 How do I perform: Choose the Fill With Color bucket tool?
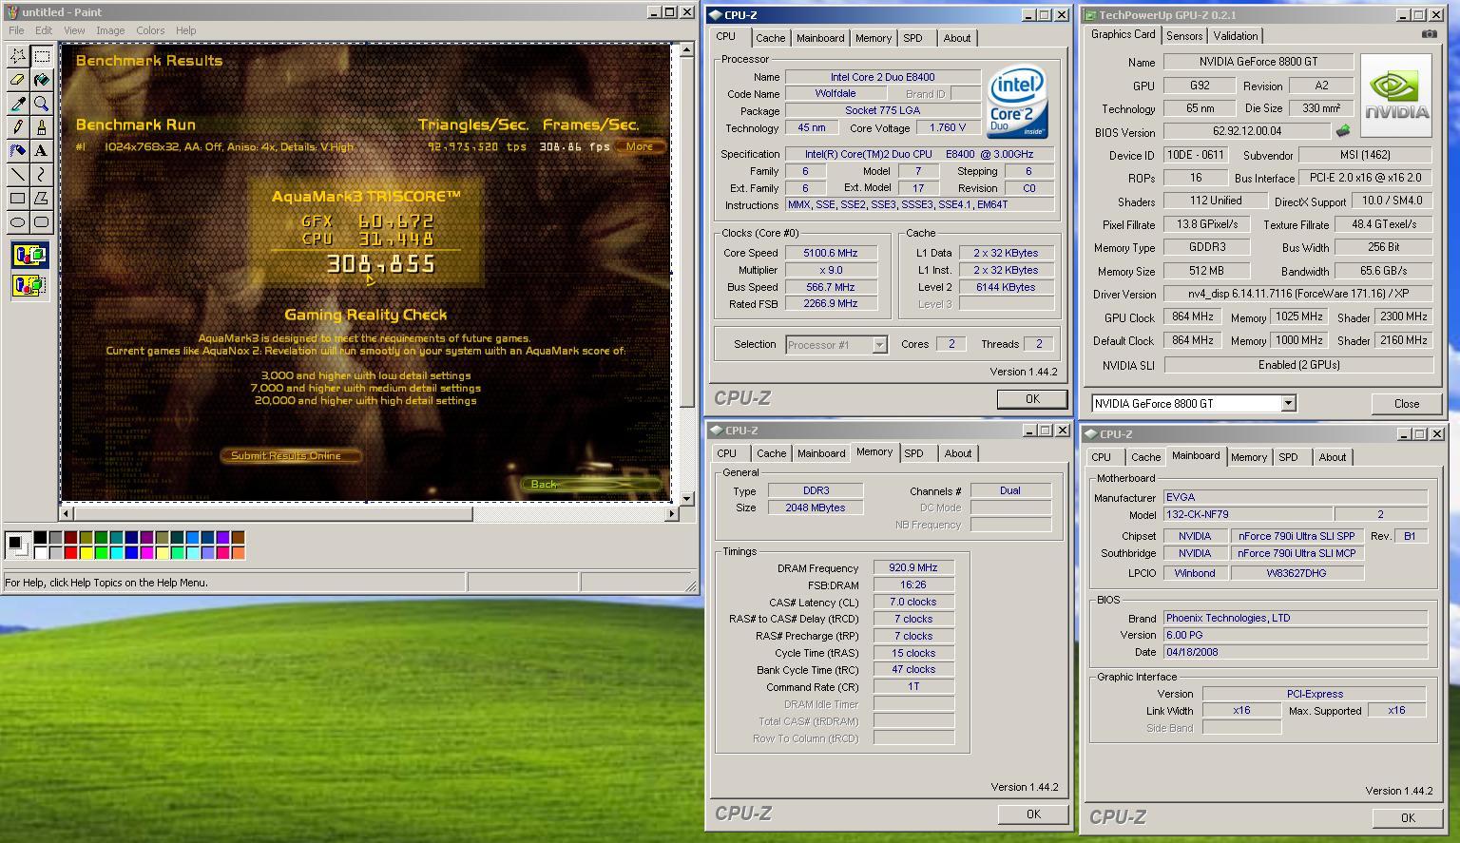point(41,80)
